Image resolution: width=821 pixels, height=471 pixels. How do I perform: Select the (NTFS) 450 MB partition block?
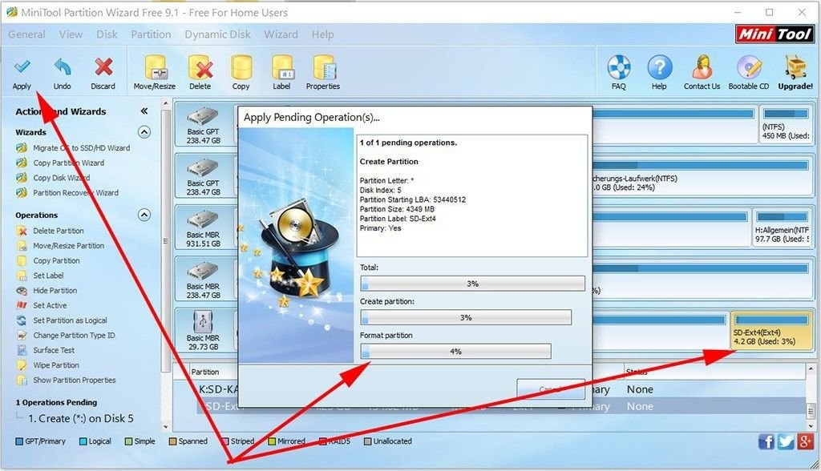pos(786,124)
